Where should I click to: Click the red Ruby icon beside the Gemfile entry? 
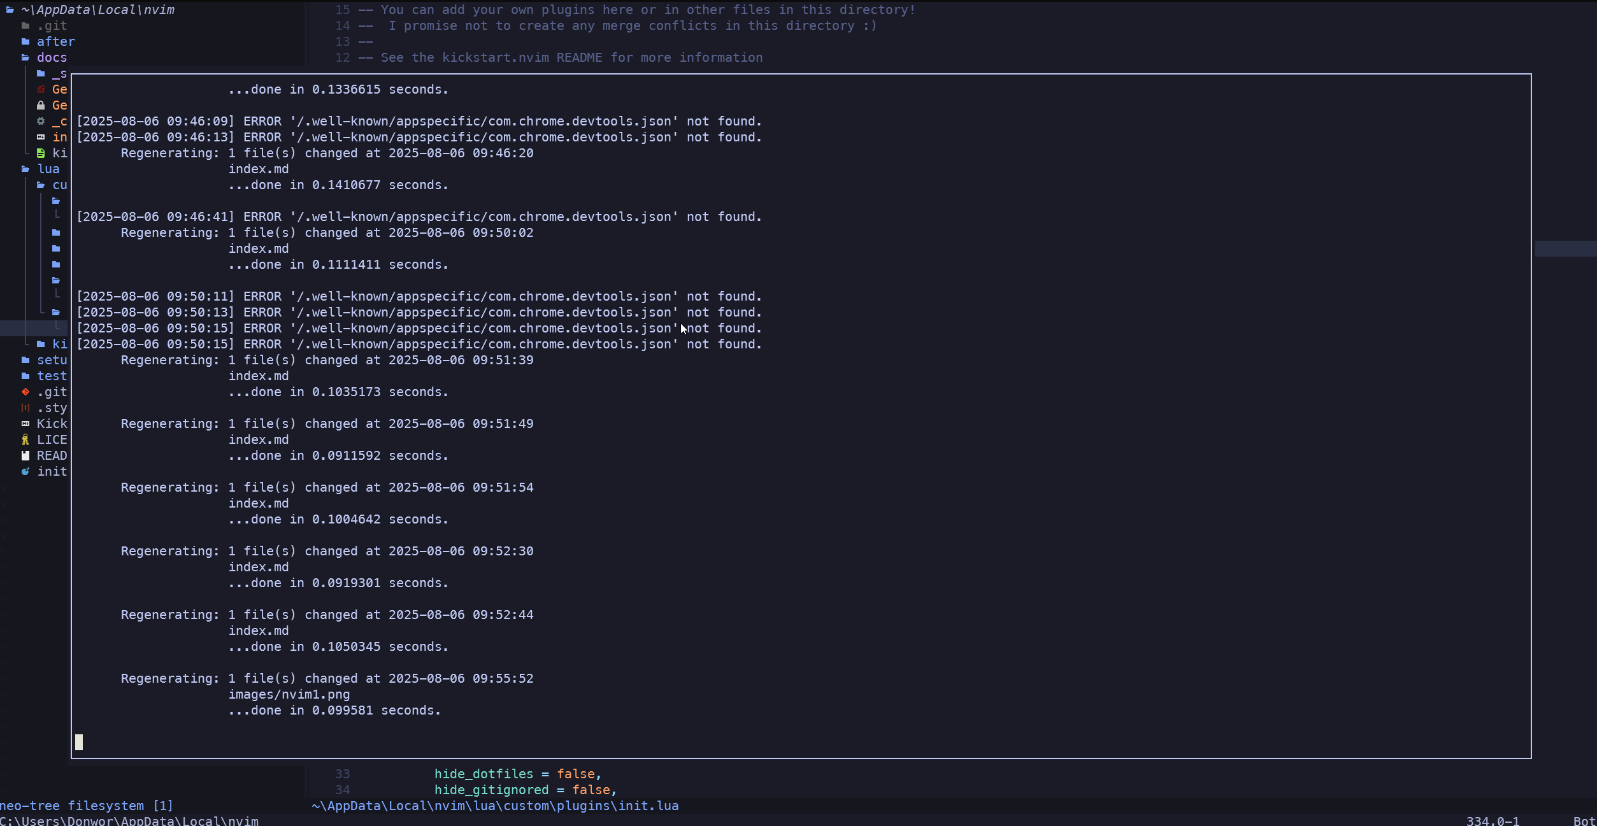click(41, 89)
